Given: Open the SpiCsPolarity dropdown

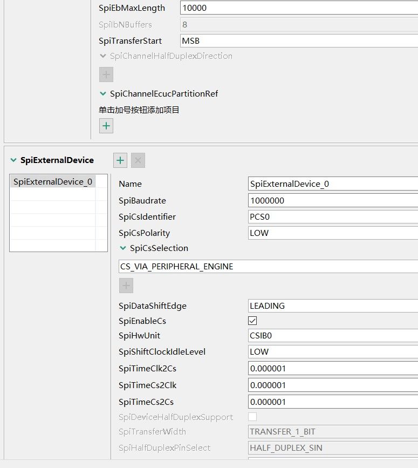Looking at the screenshot, I should pos(332,233).
